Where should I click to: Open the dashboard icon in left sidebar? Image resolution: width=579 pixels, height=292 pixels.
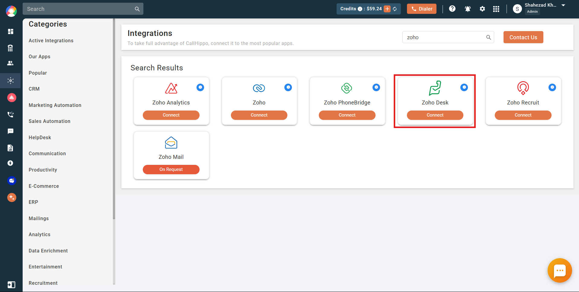11,31
